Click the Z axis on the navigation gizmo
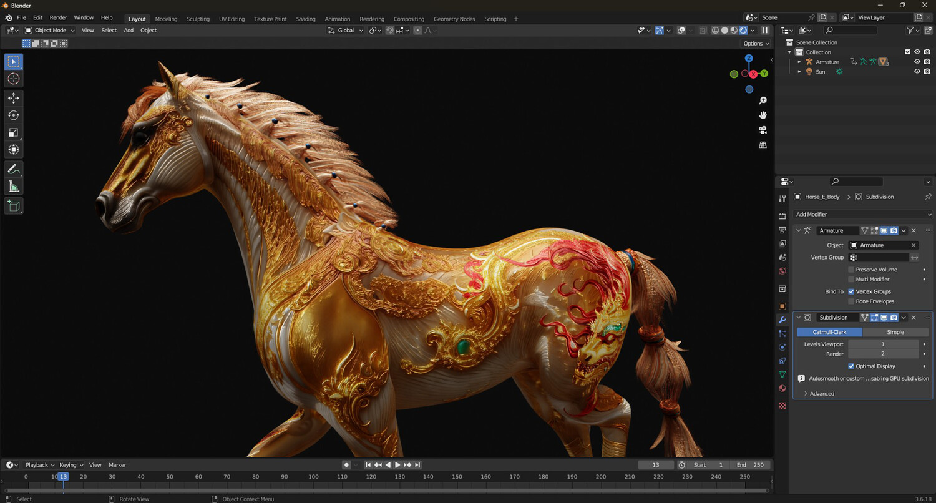 (749, 59)
